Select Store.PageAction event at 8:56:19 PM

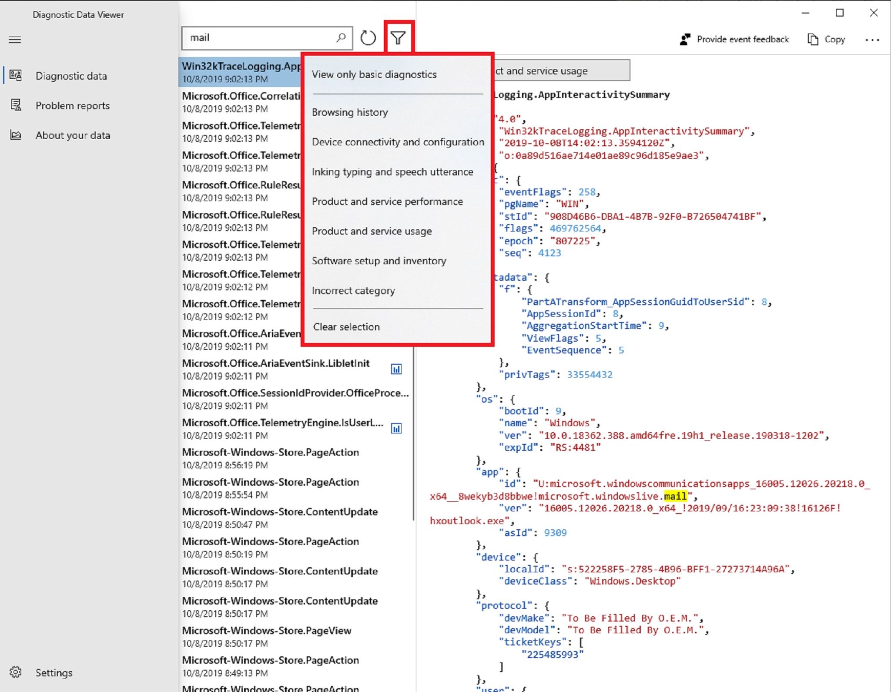(x=295, y=458)
